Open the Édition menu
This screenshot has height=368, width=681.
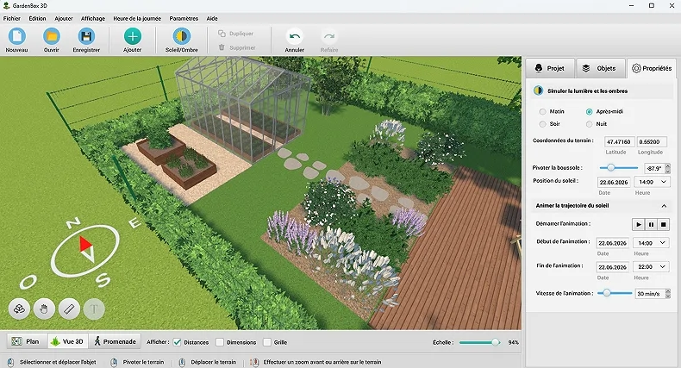pyautogui.click(x=37, y=19)
